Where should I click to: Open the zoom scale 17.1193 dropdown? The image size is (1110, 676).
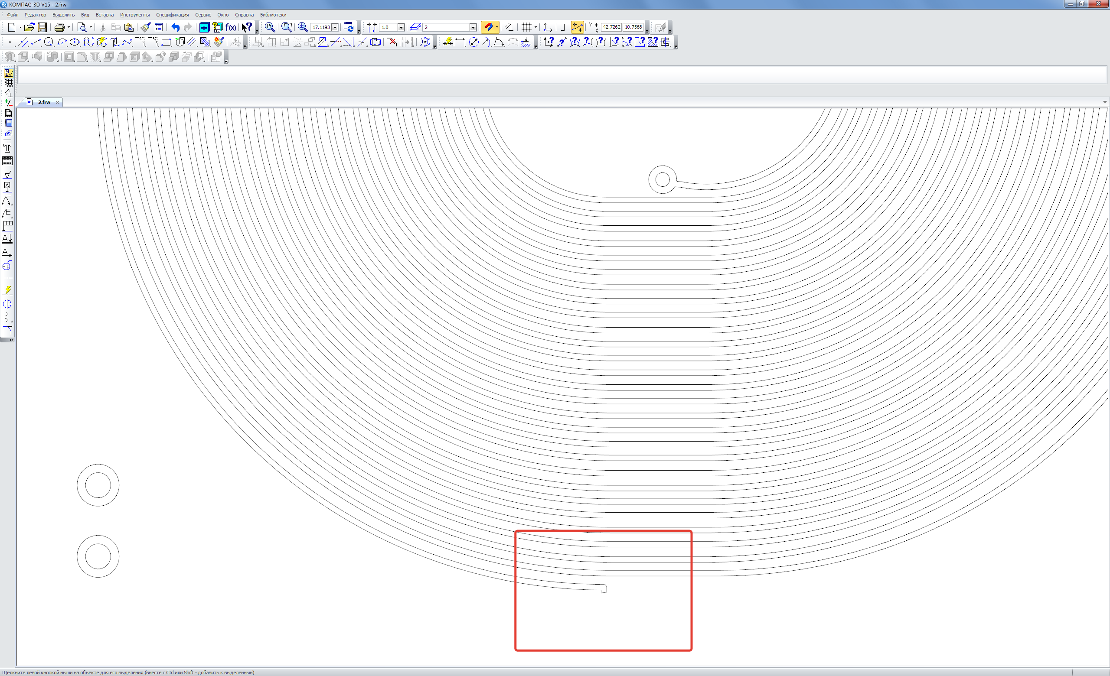(x=335, y=27)
